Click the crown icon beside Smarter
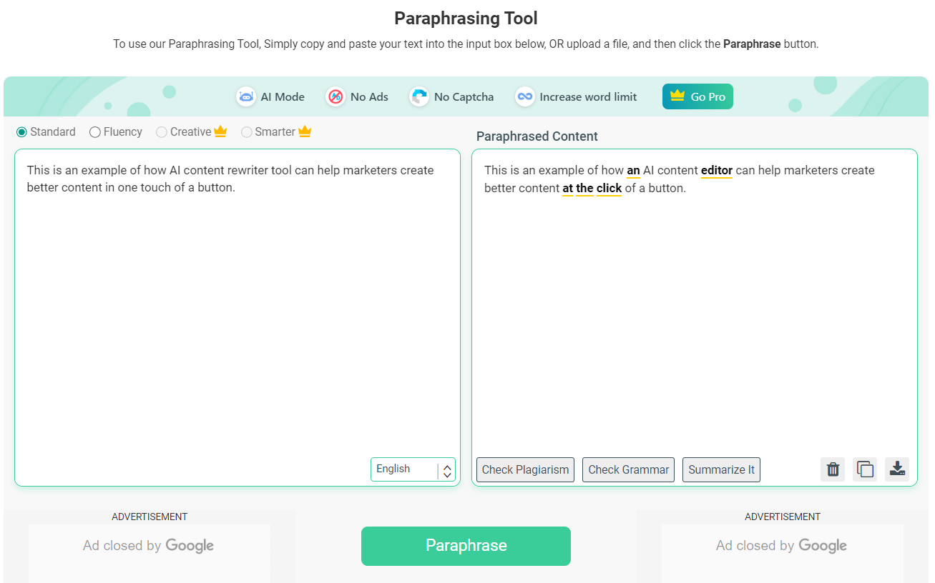935x583 pixels. [305, 131]
